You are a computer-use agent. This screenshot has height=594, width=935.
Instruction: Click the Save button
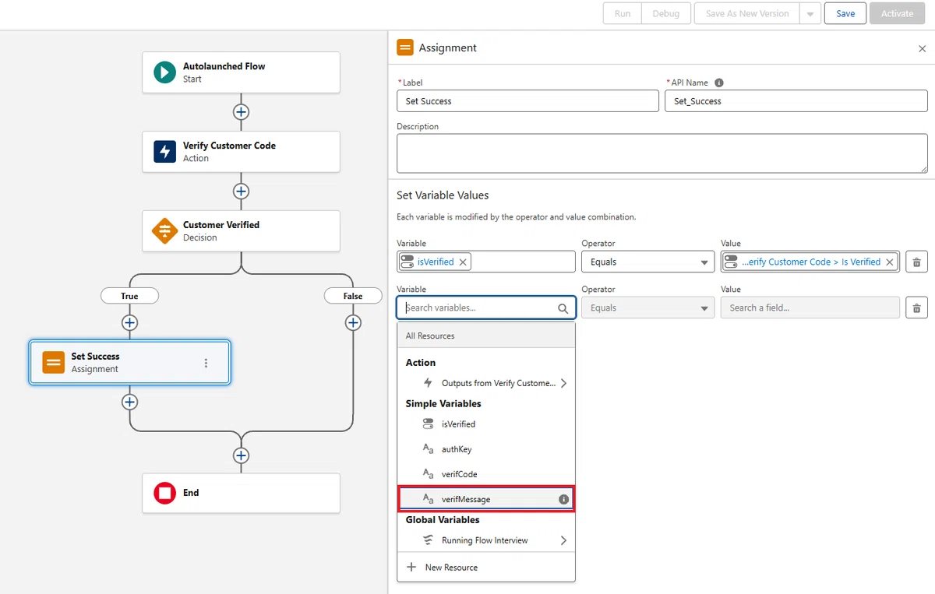tap(845, 14)
